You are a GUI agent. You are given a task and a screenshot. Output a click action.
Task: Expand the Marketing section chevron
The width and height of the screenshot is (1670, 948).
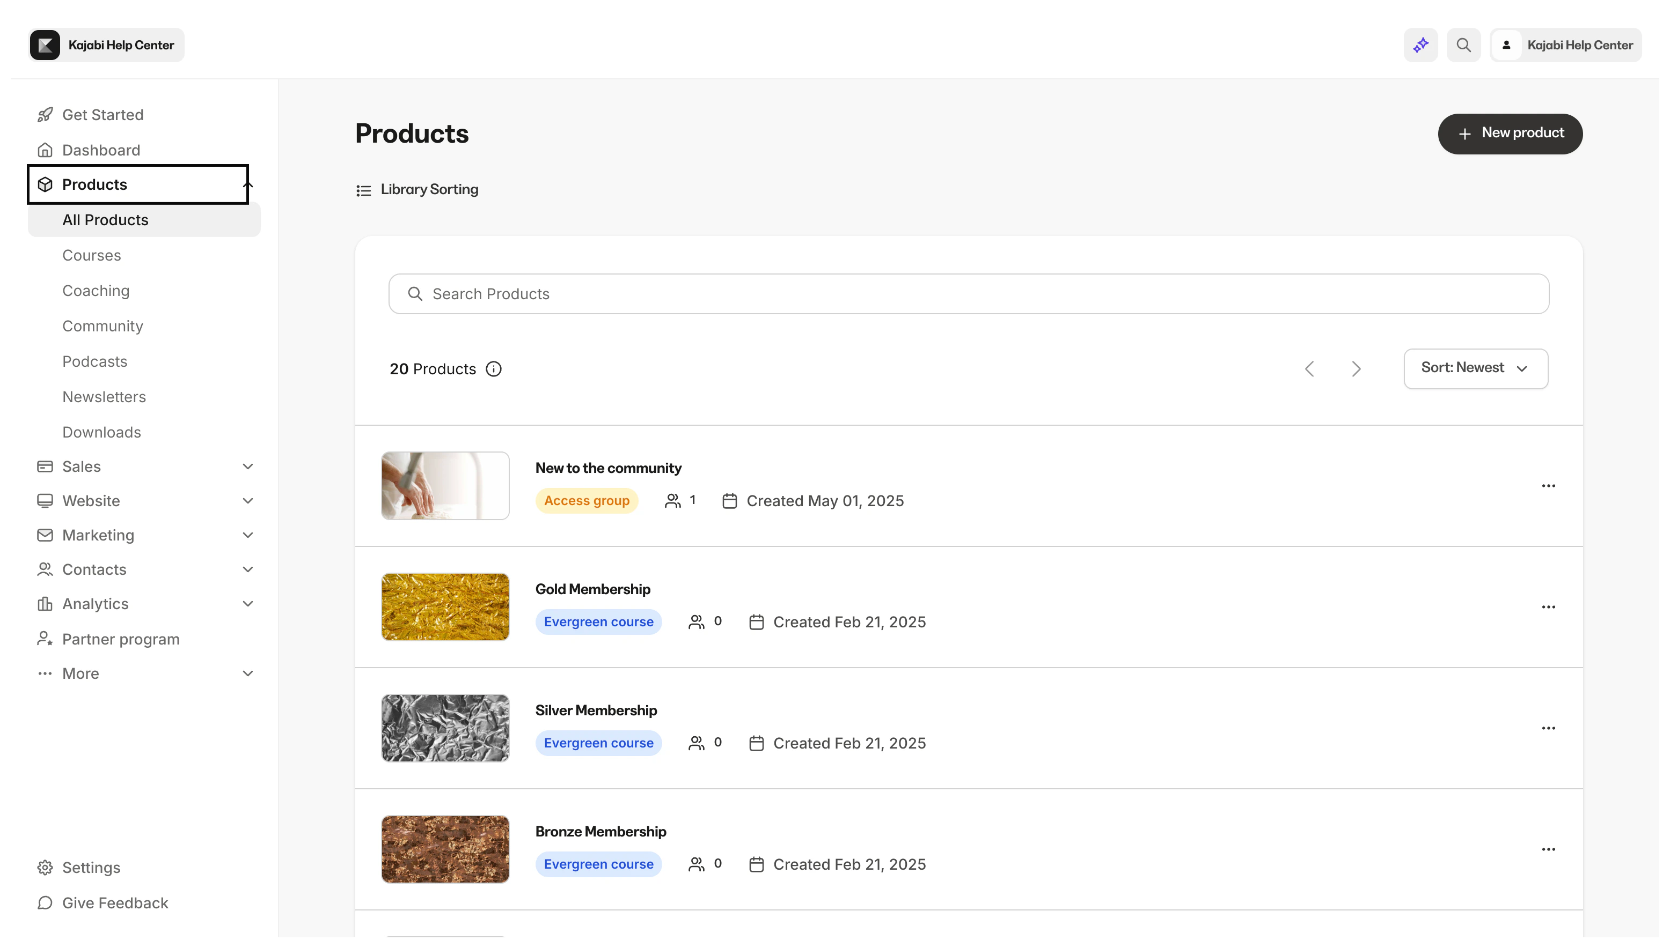(247, 535)
